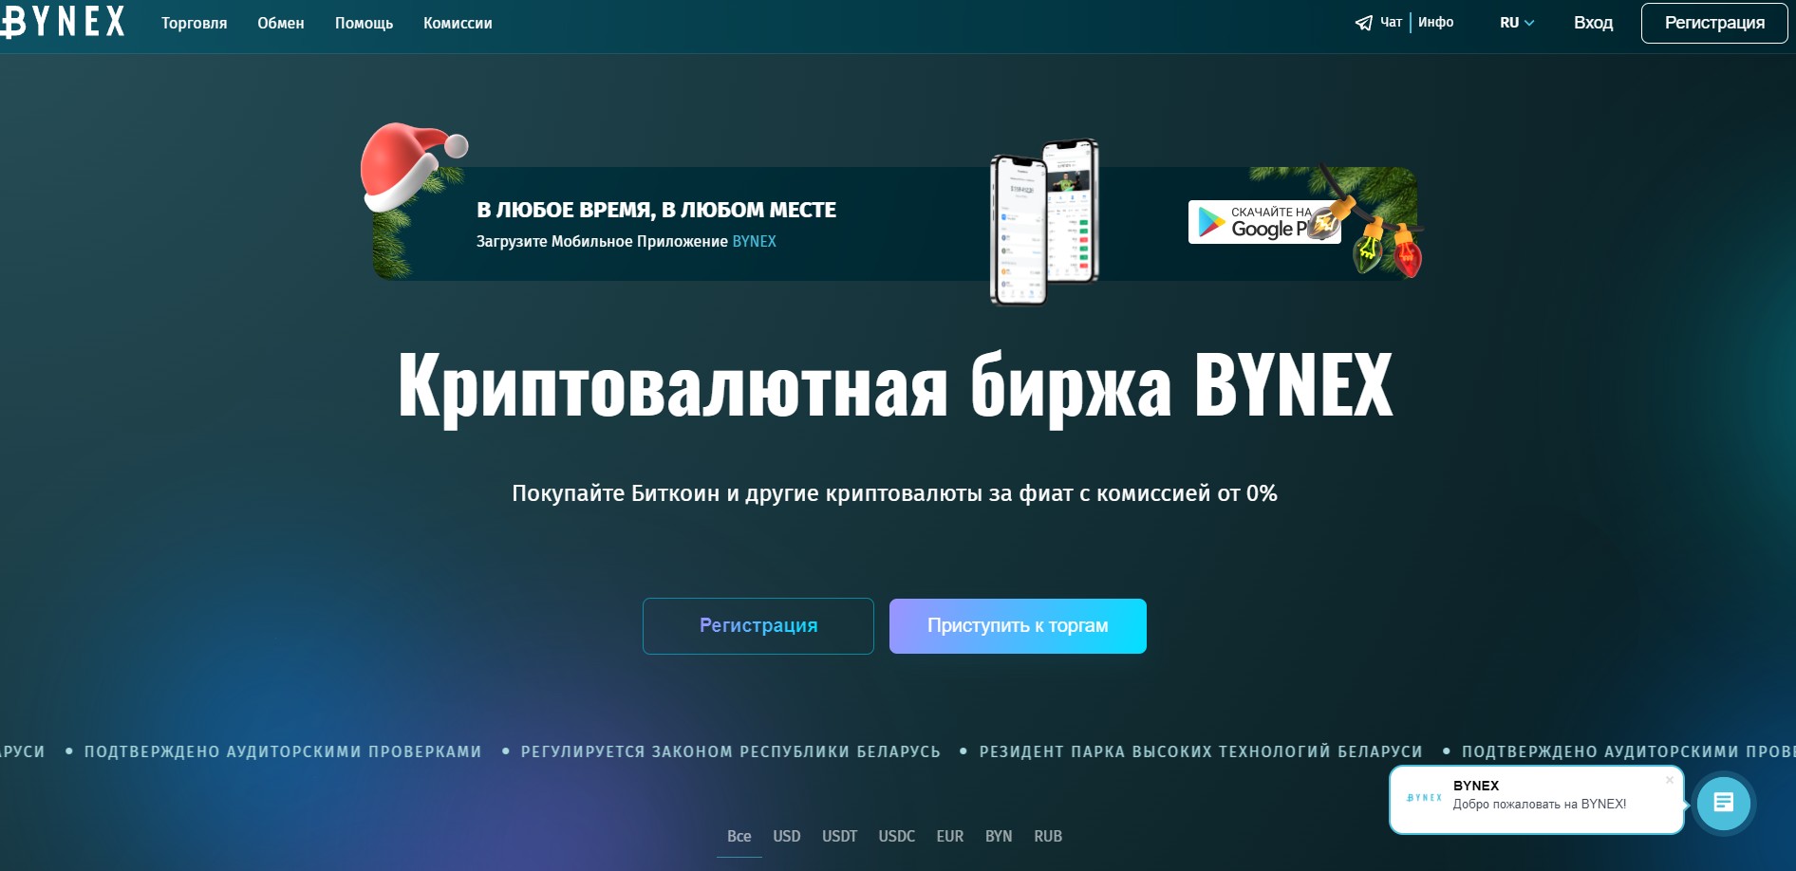Click the Вход login link
The width and height of the screenshot is (1796, 871).
coord(1593,23)
